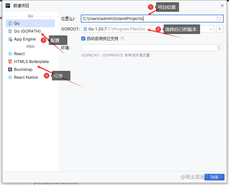Click the App Engine icon
229x185 pixels.
[10, 39]
